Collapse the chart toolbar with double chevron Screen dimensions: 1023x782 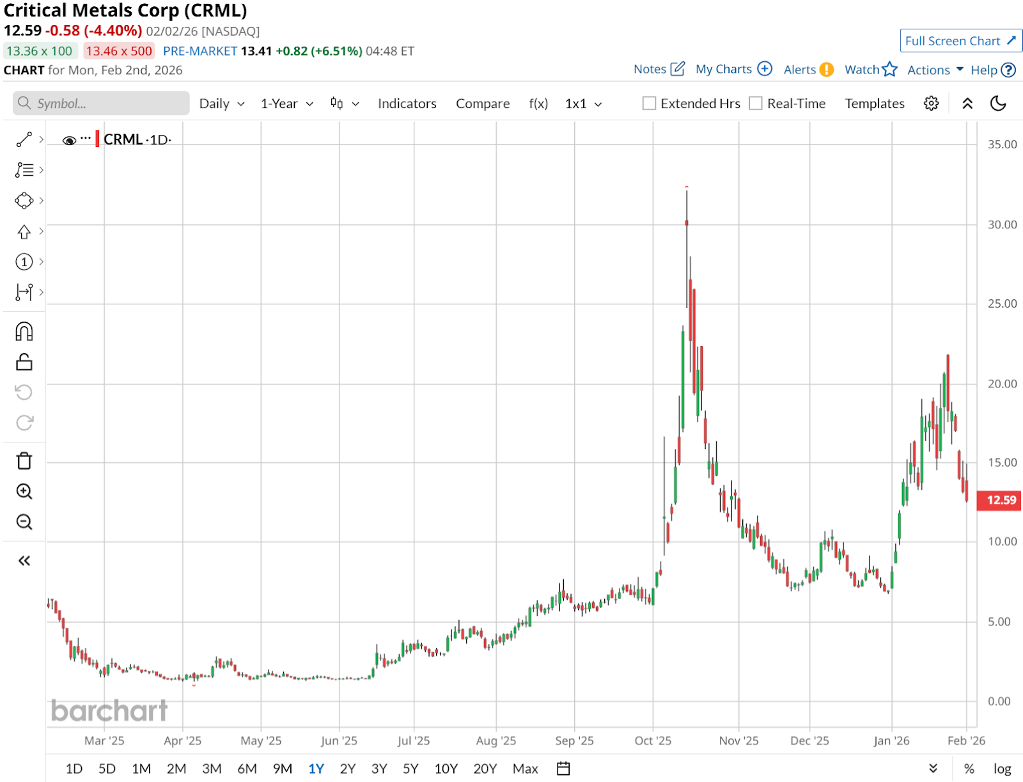click(x=967, y=104)
